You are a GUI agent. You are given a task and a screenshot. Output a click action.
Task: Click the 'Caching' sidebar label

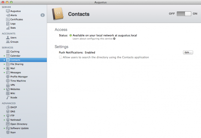tap(15, 52)
